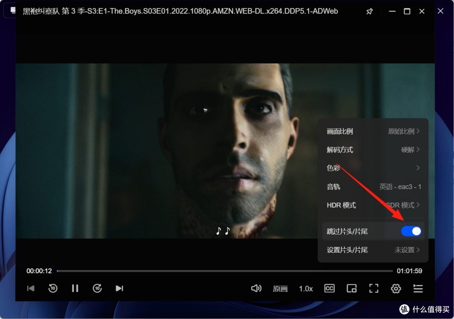Enable picture-in-picture mini player
Screen dimensions: 454x319
(x=351, y=288)
